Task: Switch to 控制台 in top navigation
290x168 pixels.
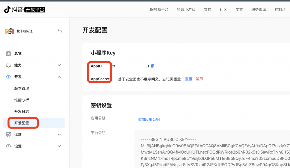Action: coord(280,9)
